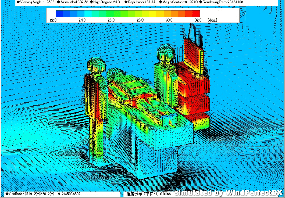The height and width of the screenshot is (198, 285).
Task: Click the ViewingAngle value in the header
Action: pos(36,2)
